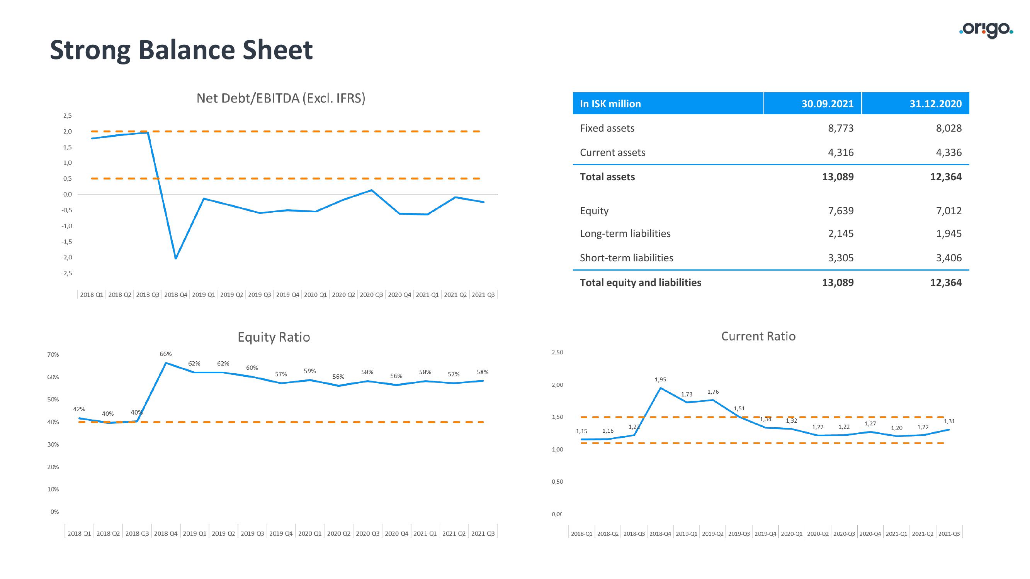Click the equity value 7,639
The height and width of the screenshot is (579, 1030).
click(x=840, y=211)
